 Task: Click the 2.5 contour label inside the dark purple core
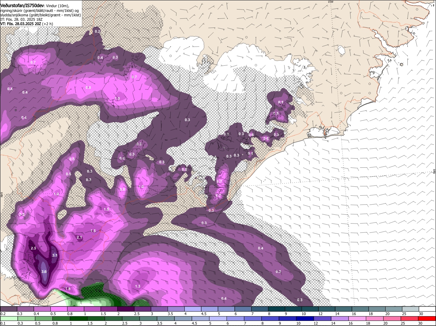(x=33, y=248)
